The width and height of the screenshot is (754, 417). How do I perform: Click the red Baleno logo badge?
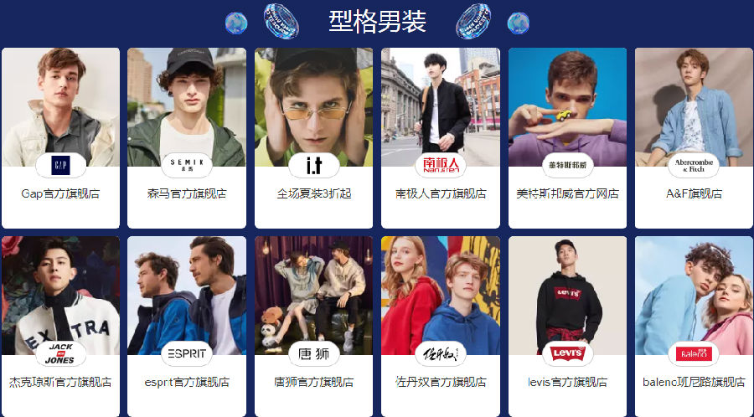click(x=694, y=353)
